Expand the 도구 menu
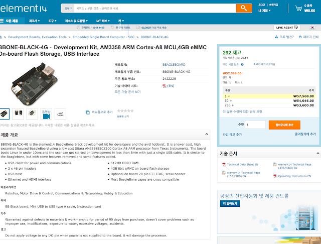The height and width of the screenshot is (244, 321). pyautogui.click(x=52, y=21)
